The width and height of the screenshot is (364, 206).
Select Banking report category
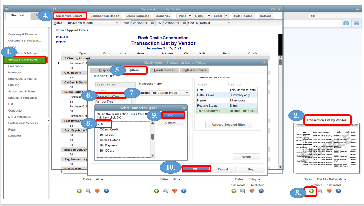click(x=14, y=85)
